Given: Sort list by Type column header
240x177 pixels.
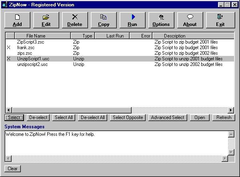Looking at the screenshot, I should point(82,36).
